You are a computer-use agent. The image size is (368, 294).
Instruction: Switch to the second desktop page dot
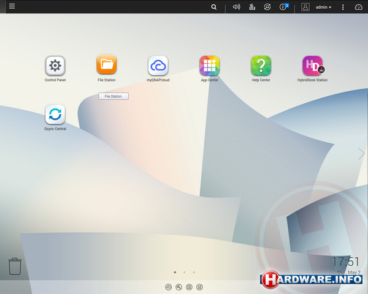[x=184, y=271]
